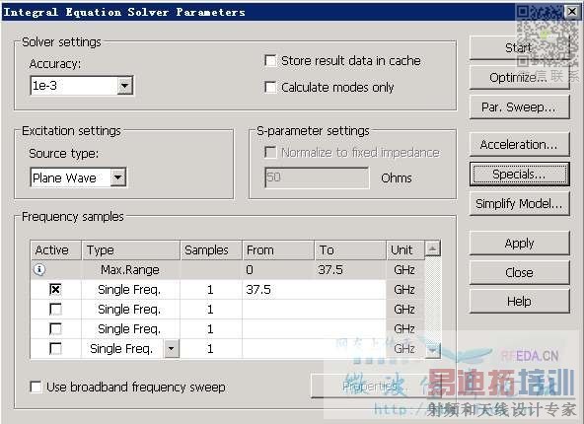The image size is (584, 424).
Task: Activate the second Single Freq. row checkbox
Action: click(55, 309)
